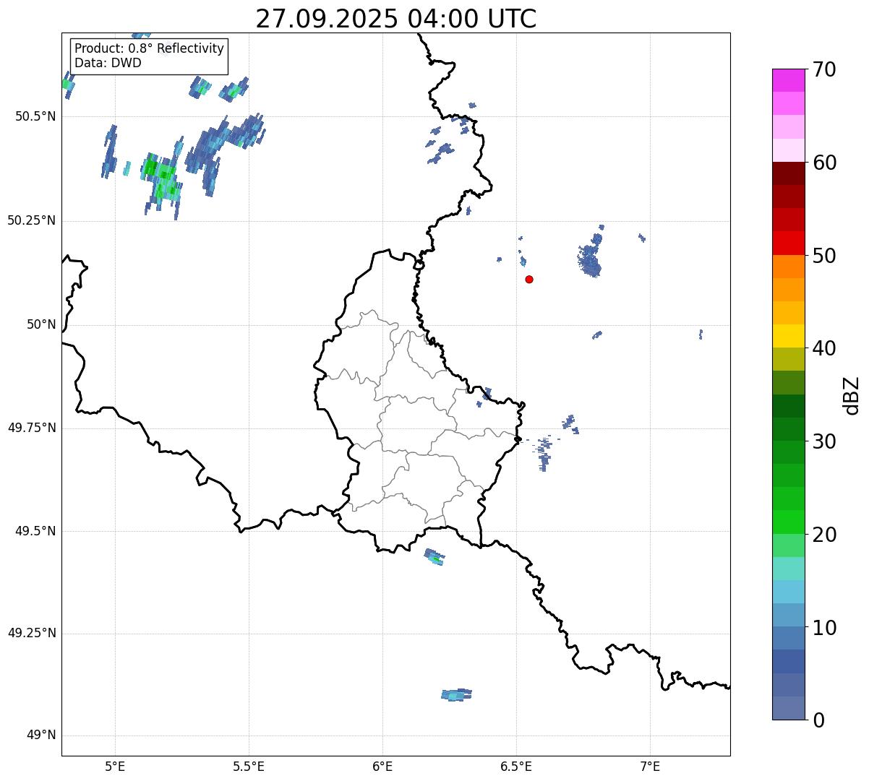The height and width of the screenshot is (781, 869).
Task: Click the bright green colorbar segment above 20
Action: (788, 522)
